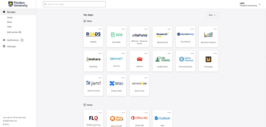Go to the Study sidebar section

tap(10, 18)
